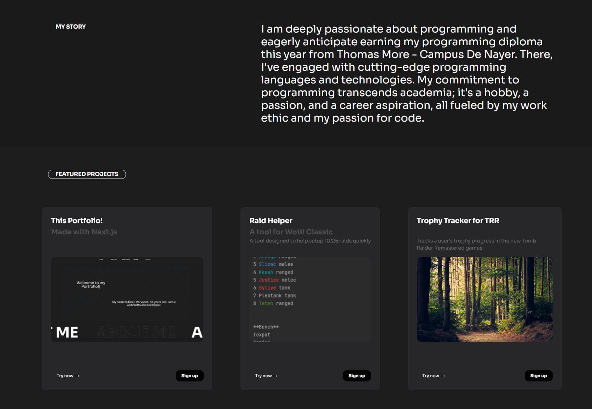Viewport: 592px width, 409px height.
Task: Click the 'Raid Helper' card title
Action: [271, 221]
